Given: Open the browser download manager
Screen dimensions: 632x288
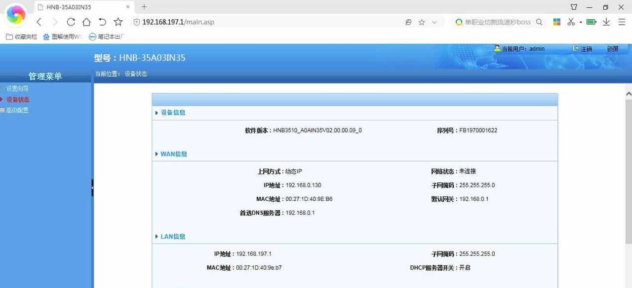Looking at the screenshot, I should tap(606, 22).
